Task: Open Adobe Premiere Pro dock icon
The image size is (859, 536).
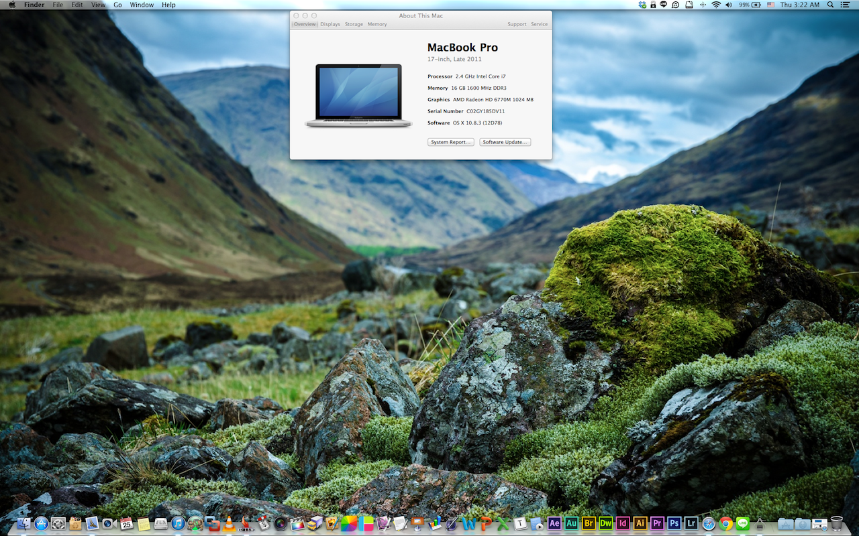Action: [x=657, y=523]
